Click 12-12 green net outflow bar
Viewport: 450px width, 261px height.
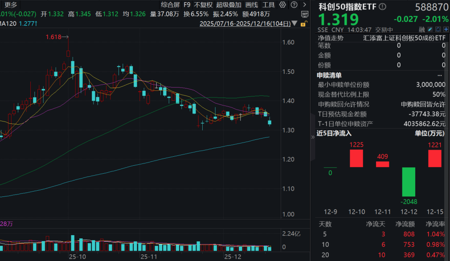point(409,182)
